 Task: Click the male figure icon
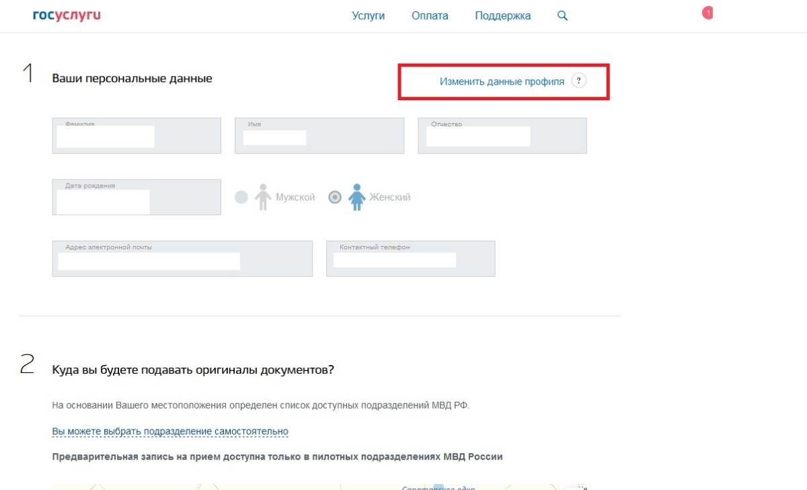pyautogui.click(x=263, y=198)
